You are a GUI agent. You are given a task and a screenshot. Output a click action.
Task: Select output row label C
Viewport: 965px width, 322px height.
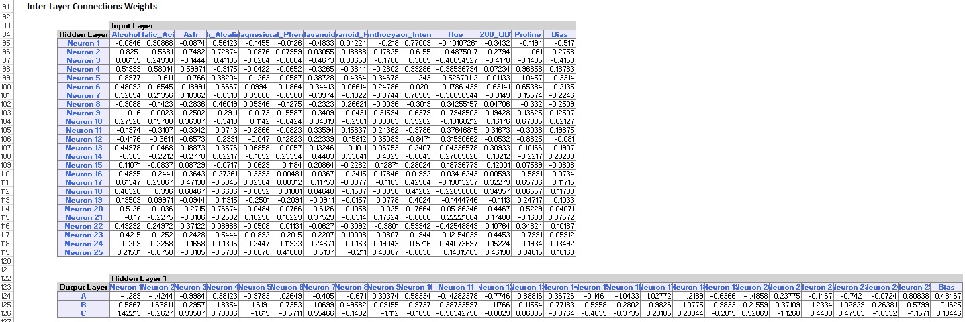(x=84, y=313)
